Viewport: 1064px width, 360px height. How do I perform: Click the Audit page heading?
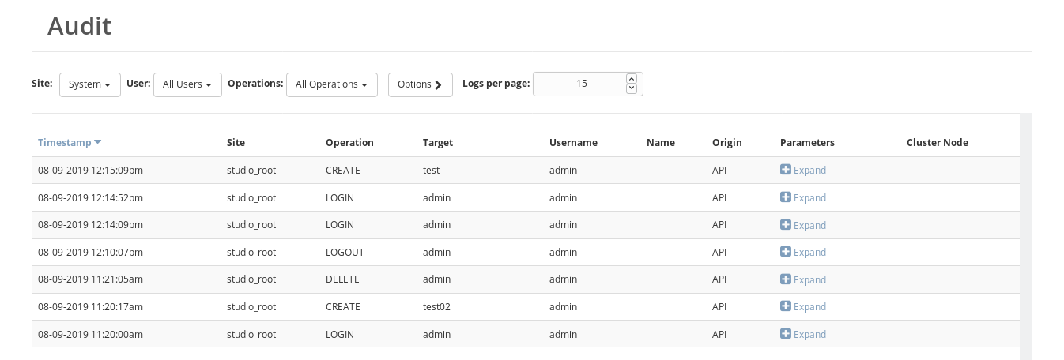coord(79,26)
